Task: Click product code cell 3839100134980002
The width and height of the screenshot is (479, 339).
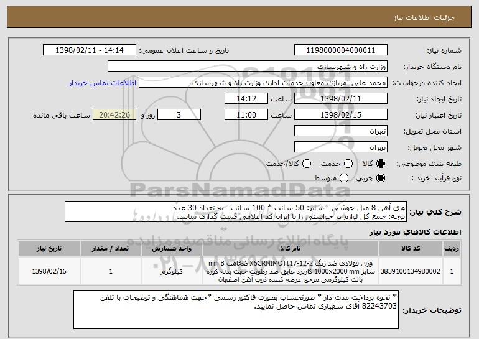Action: [x=411, y=271]
